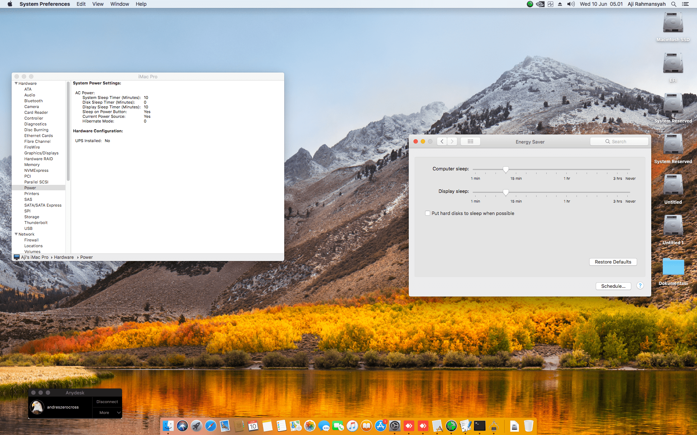Click the Restore Defaults button
The height and width of the screenshot is (435, 697).
613,262
